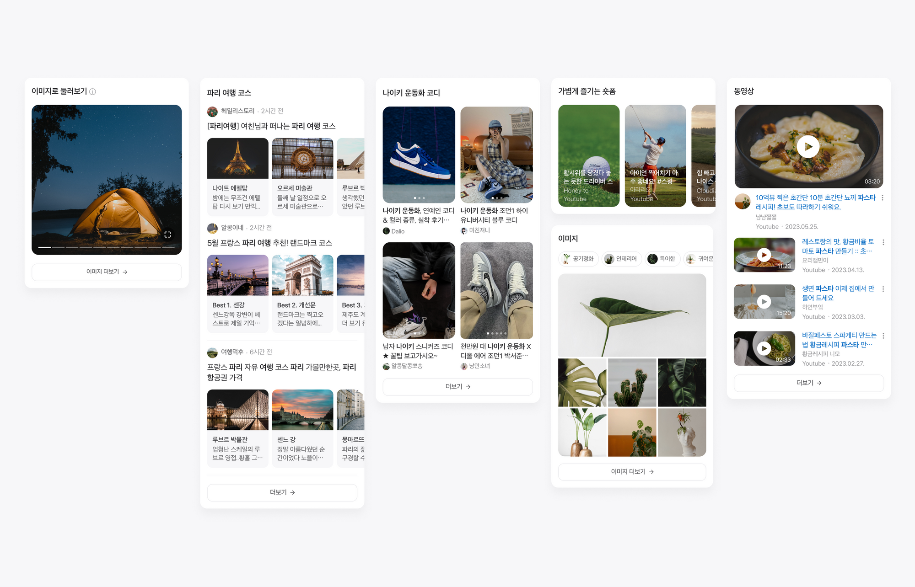Toggle the 인테리어 filter chip
The height and width of the screenshot is (587, 915).
[621, 258]
